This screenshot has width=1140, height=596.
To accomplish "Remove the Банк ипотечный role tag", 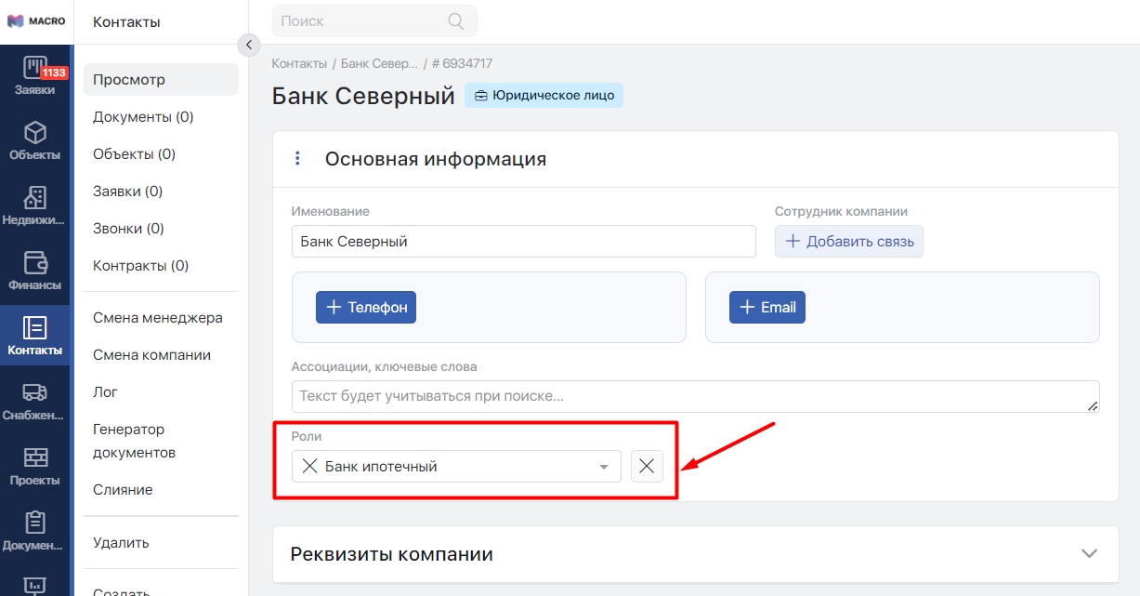I will point(309,467).
